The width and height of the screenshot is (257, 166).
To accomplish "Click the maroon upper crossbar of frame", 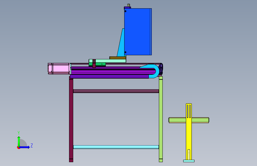I will (x=116, y=91).
